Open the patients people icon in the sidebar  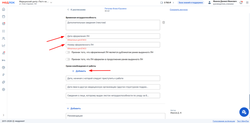(3, 38)
